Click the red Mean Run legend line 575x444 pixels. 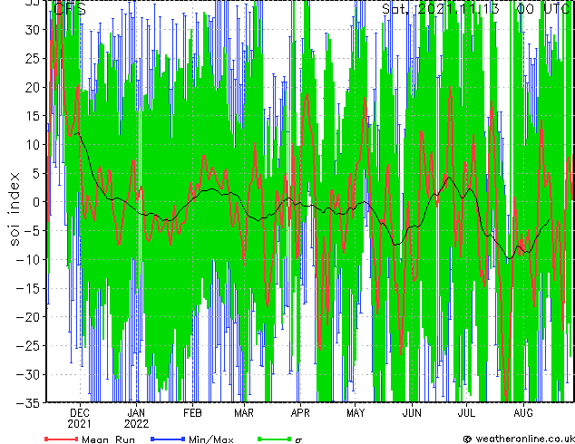62,439
